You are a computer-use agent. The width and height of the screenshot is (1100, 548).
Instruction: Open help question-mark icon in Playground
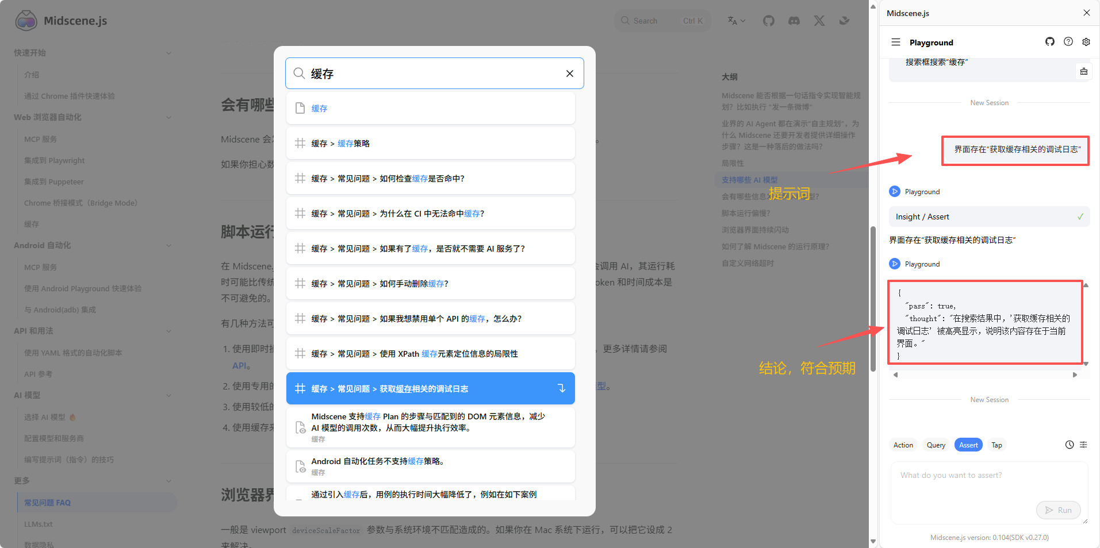(1068, 42)
